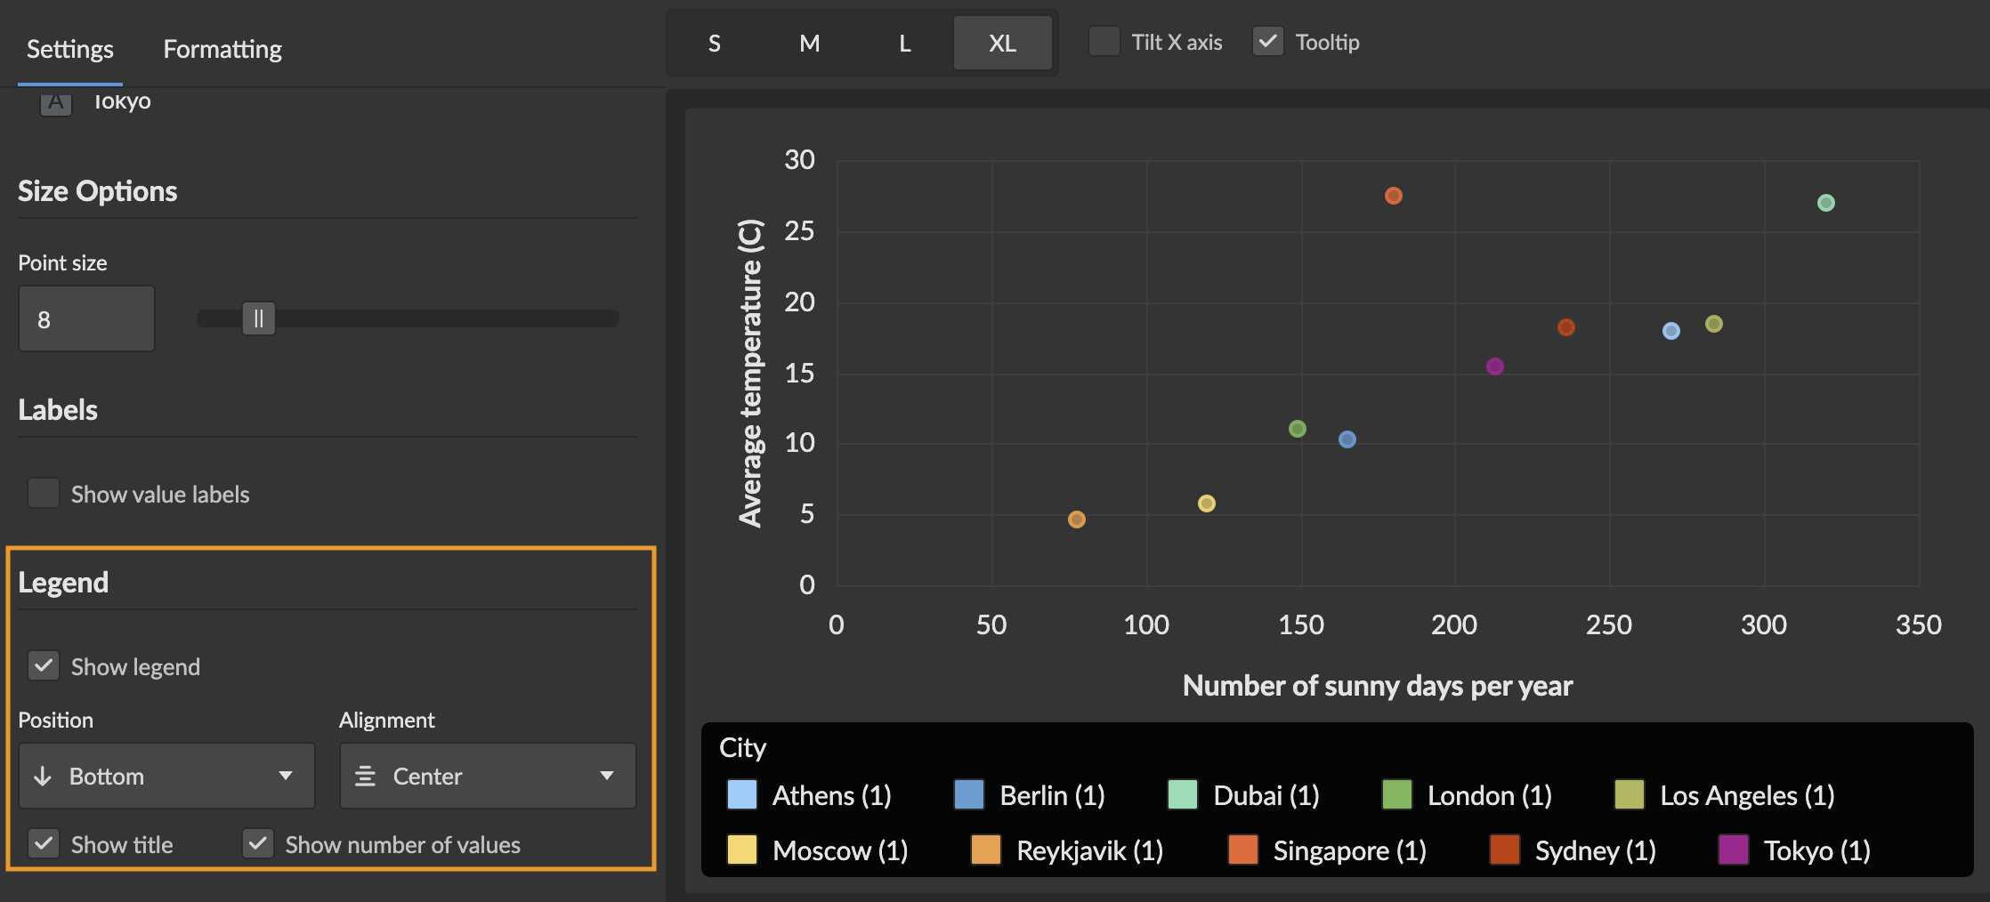Click the Moscow legend color square

741,850
